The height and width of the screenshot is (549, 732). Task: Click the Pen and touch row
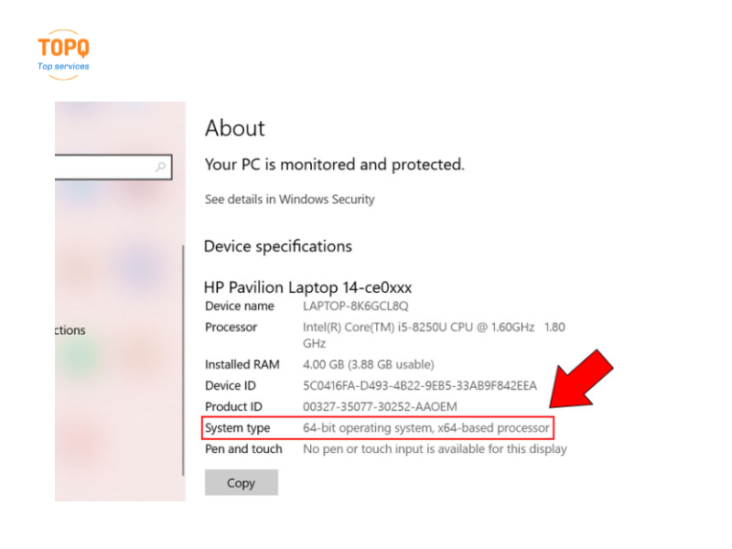coord(385,449)
